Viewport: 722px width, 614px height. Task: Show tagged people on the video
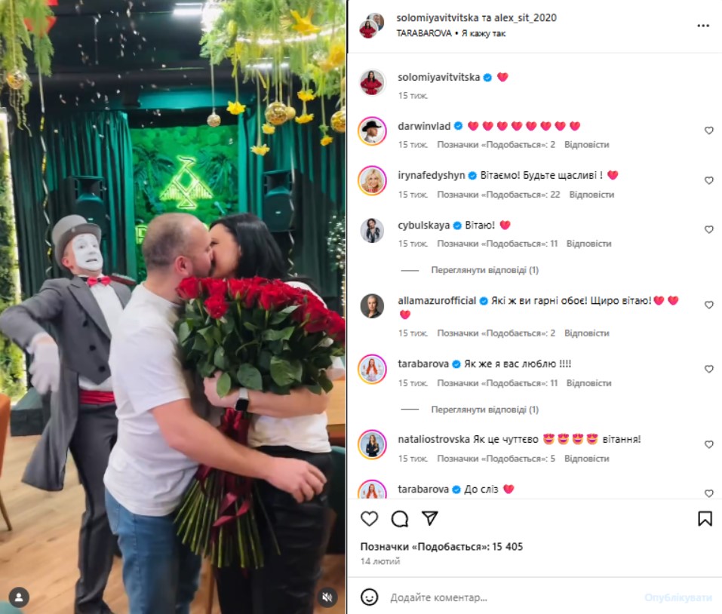(x=19, y=597)
